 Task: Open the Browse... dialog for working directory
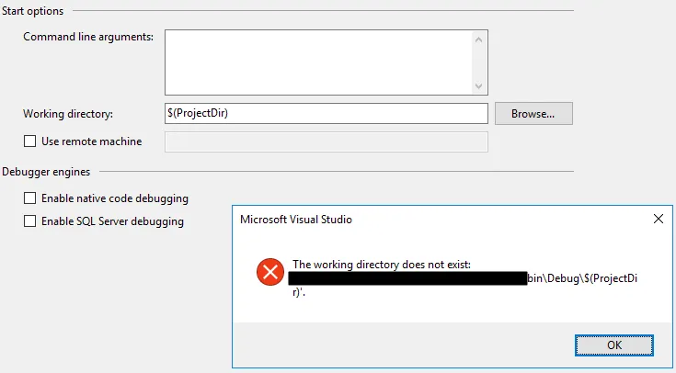(x=533, y=114)
